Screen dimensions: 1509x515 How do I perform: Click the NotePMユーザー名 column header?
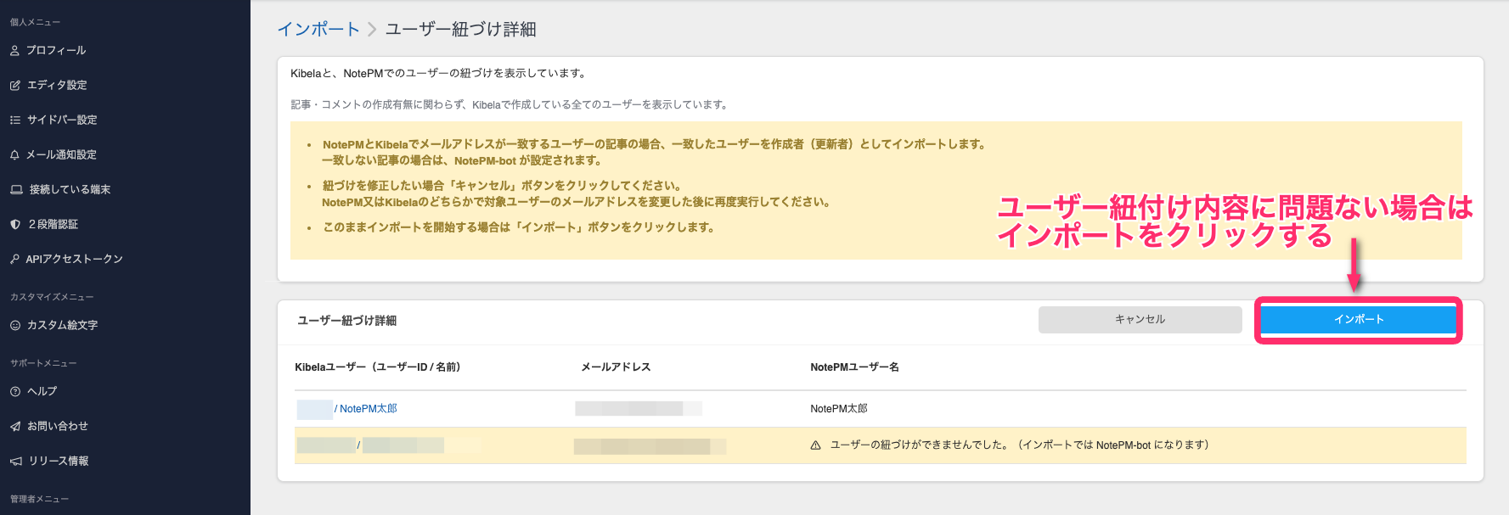pyautogui.click(x=854, y=367)
